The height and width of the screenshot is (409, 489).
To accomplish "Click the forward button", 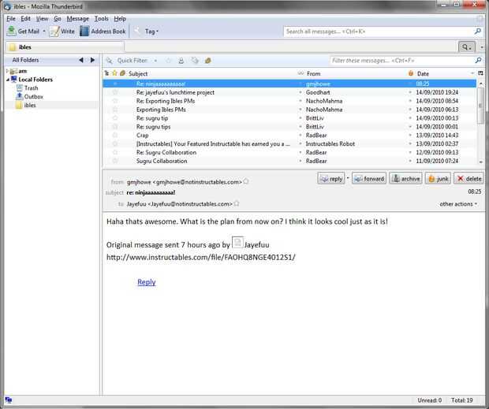I will click(369, 178).
